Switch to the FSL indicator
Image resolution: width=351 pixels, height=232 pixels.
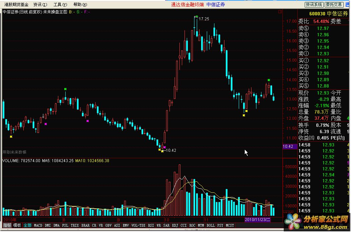pyautogui.click(x=65, y=226)
